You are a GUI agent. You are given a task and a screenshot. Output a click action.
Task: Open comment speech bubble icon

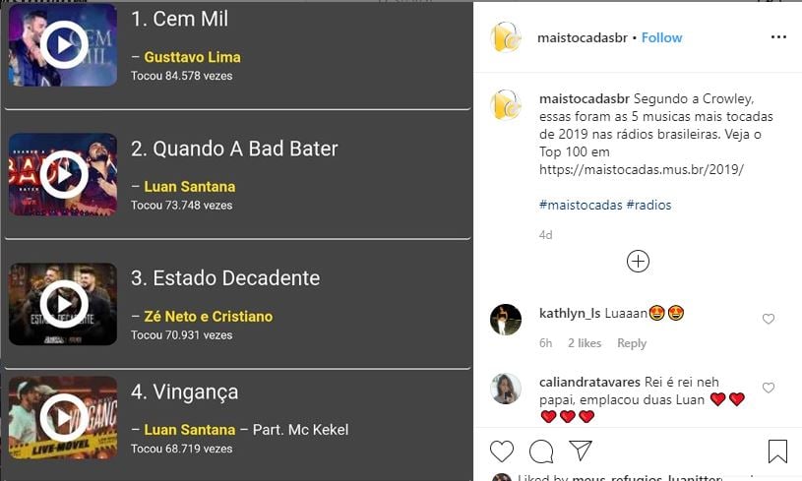[x=541, y=451]
